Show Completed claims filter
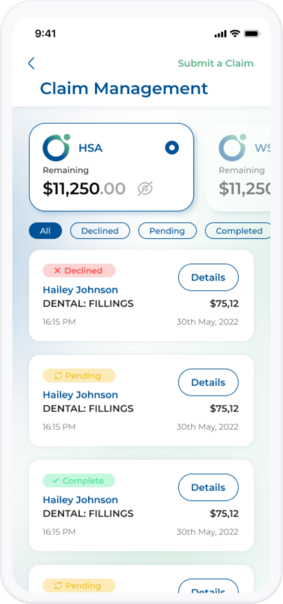This screenshot has height=604, width=283. (x=238, y=231)
